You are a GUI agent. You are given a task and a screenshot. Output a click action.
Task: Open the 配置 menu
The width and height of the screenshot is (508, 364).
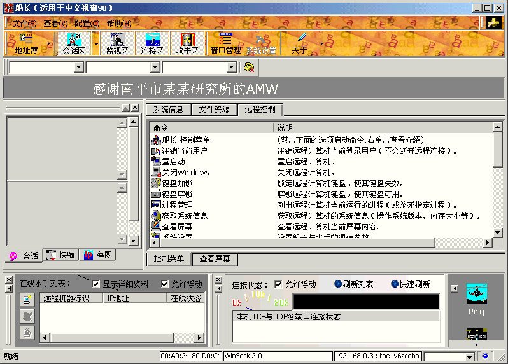tap(87, 24)
